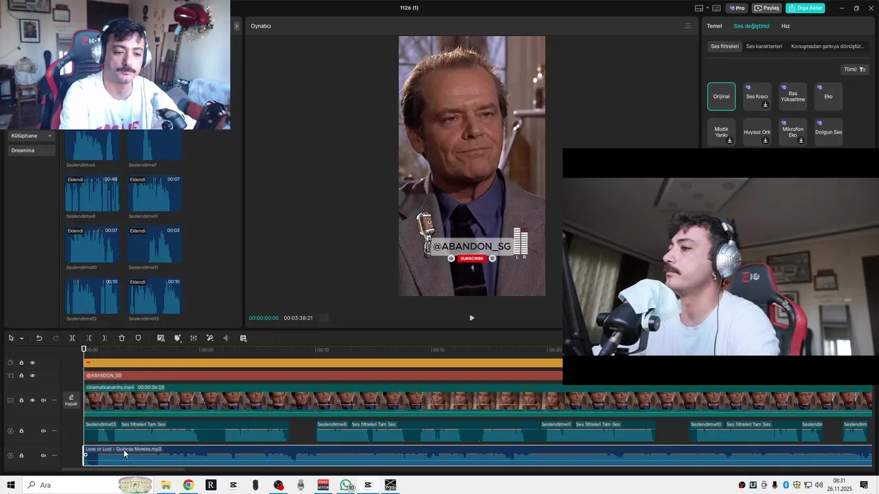Collapse the media panel with arrow
The width and height of the screenshot is (879, 494).
[x=236, y=26]
